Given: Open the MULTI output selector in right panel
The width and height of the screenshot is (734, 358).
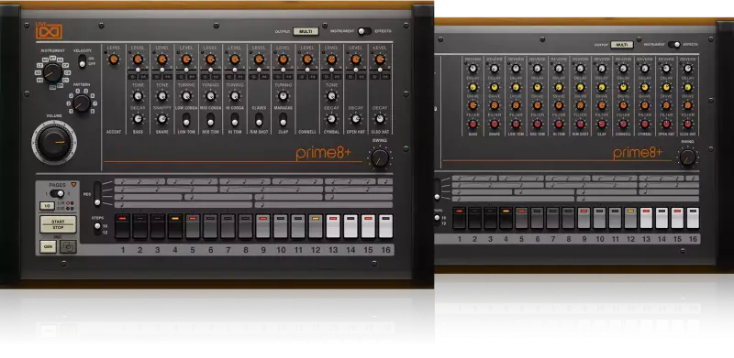Looking at the screenshot, I should (x=622, y=44).
